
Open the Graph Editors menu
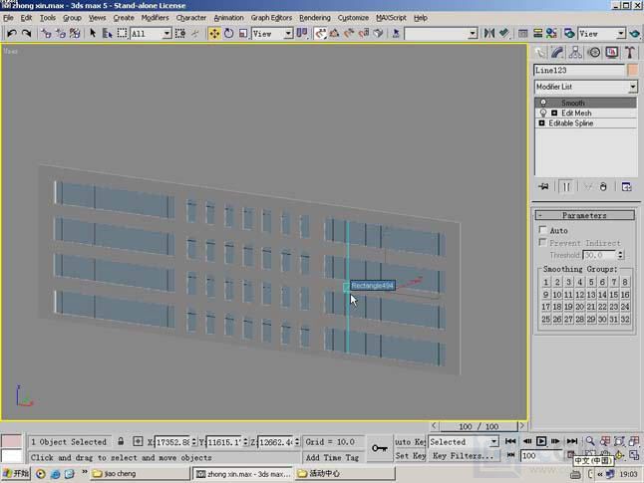[x=271, y=18]
